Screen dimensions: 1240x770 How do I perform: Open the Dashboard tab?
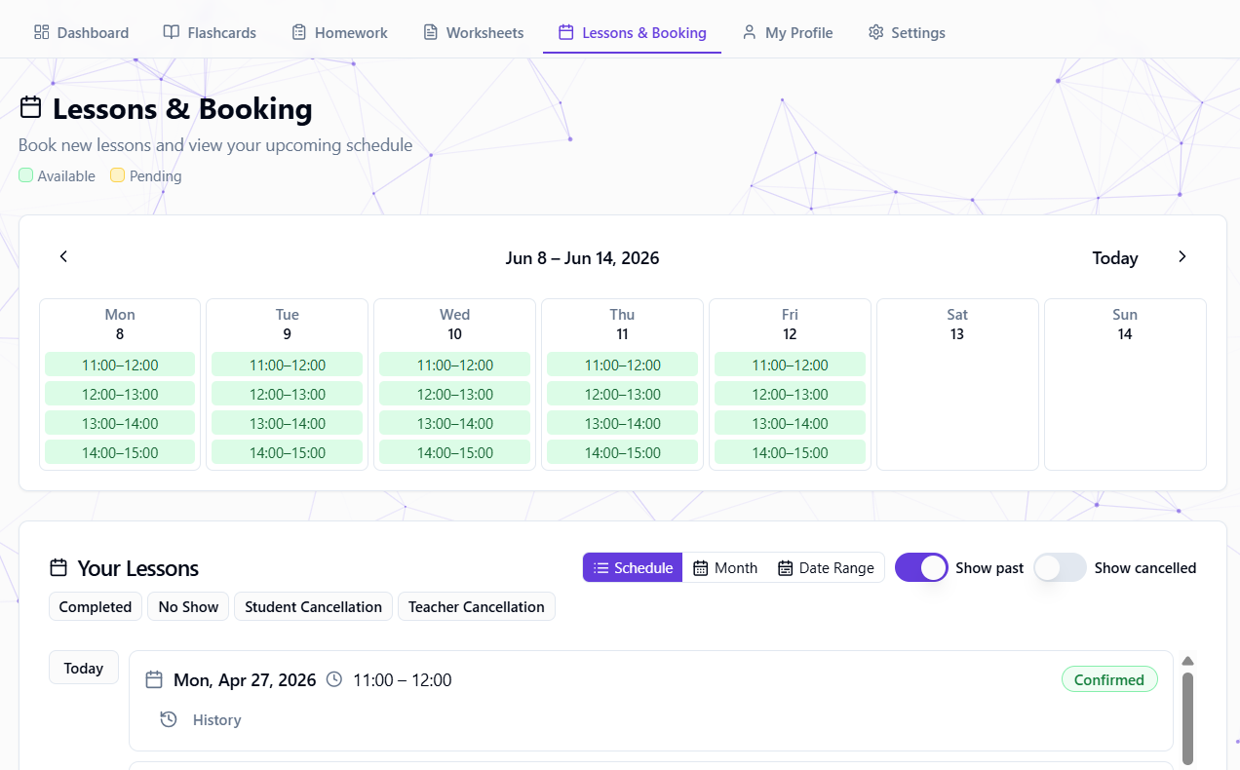81,32
